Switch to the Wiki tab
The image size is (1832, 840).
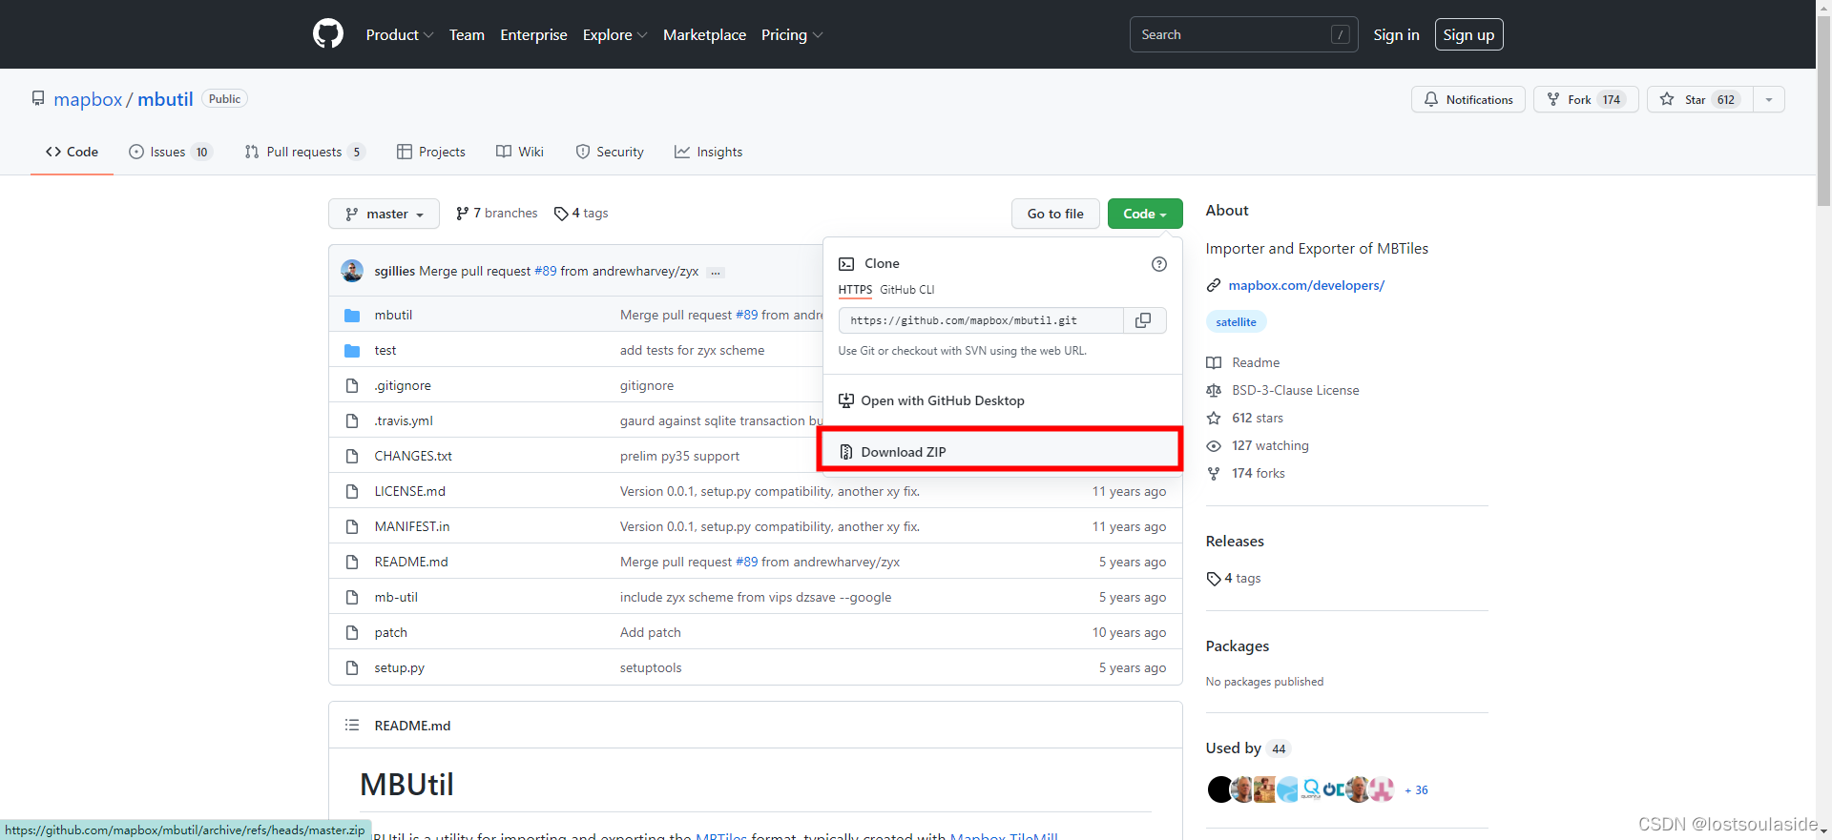[x=520, y=152]
